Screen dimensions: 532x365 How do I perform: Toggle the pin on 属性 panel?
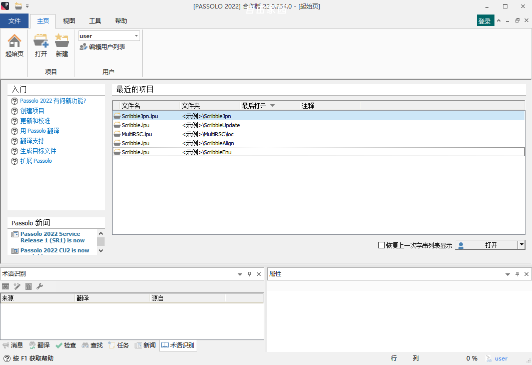tap(516, 274)
